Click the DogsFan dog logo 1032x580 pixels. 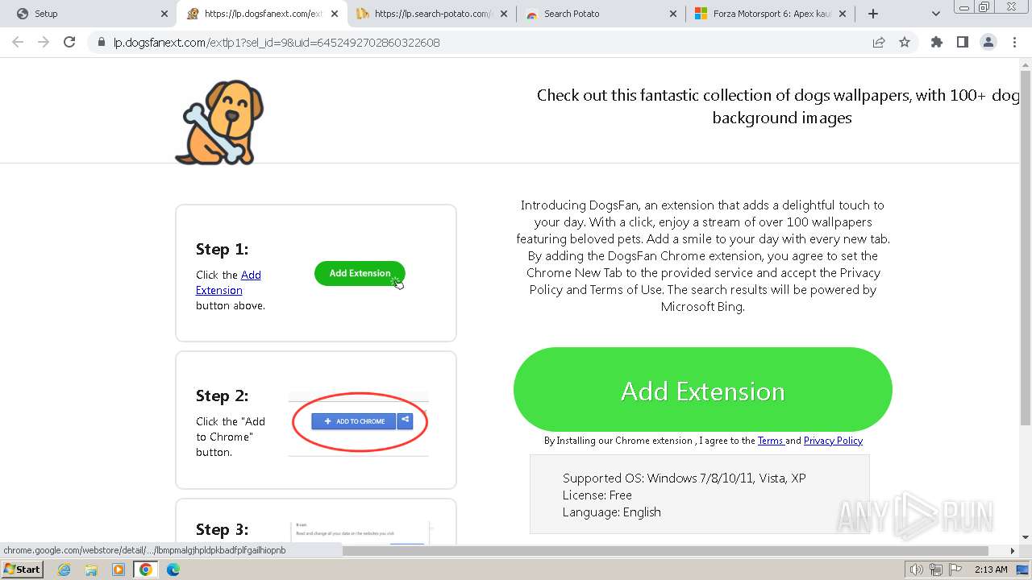(219, 122)
